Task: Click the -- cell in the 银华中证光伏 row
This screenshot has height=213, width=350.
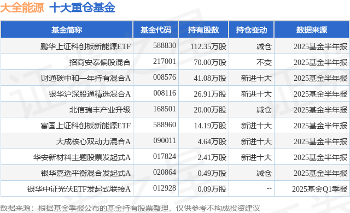Action: (x=269, y=189)
